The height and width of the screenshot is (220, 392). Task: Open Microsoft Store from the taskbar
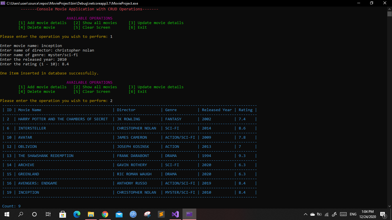pos(63,214)
